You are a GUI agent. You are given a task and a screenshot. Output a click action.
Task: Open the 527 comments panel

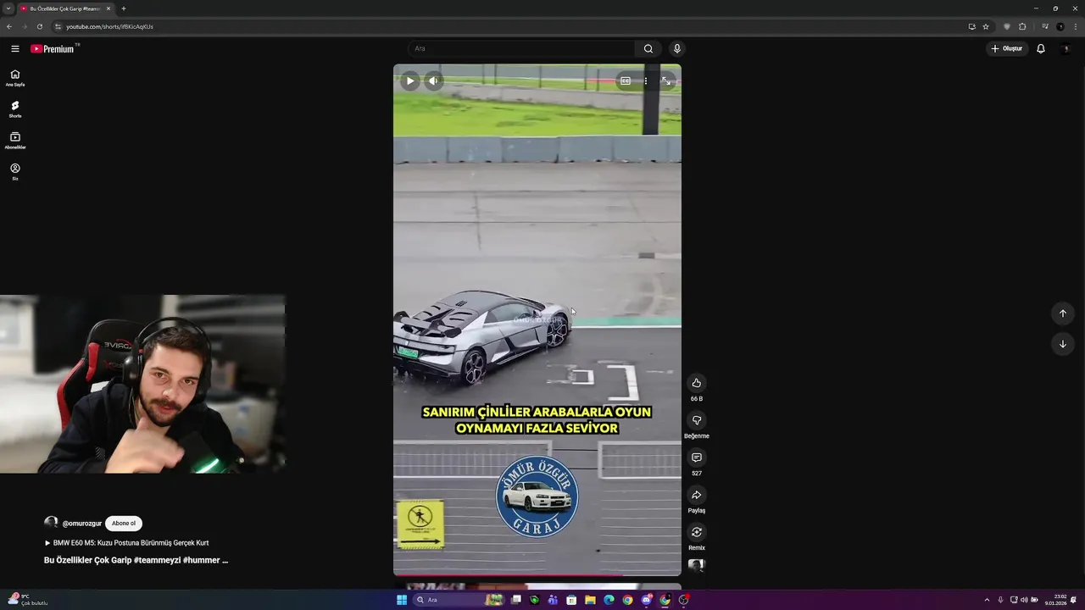pos(697,457)
